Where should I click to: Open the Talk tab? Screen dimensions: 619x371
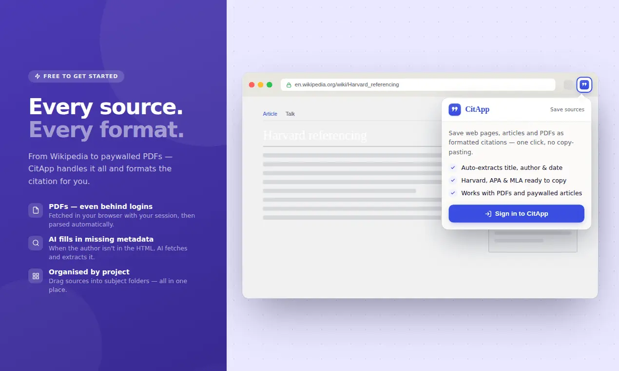[290, 114]
